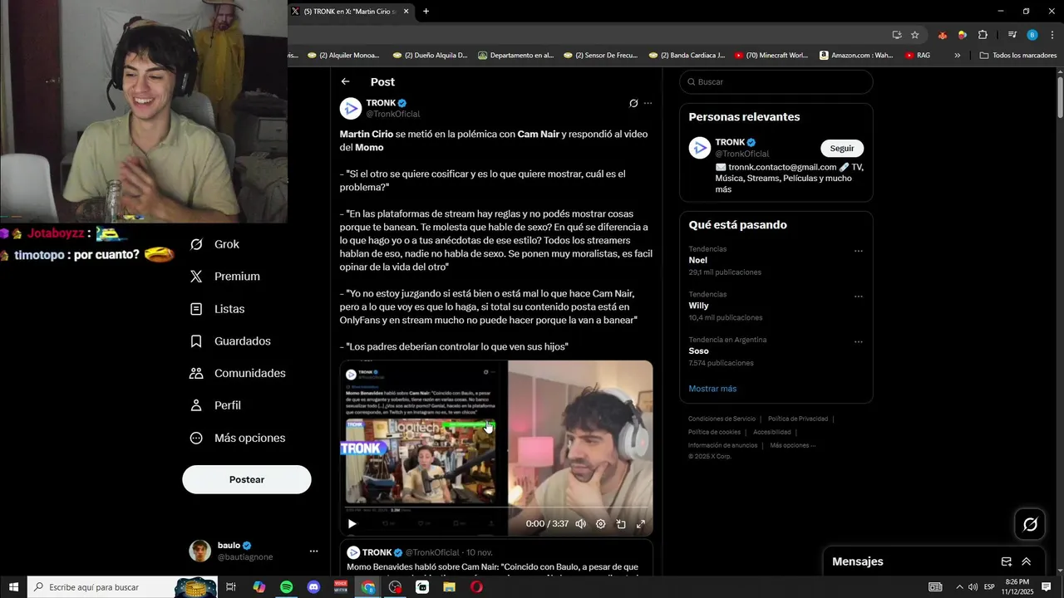Open the Minecraft Worl... bookmark

(771, 56)
